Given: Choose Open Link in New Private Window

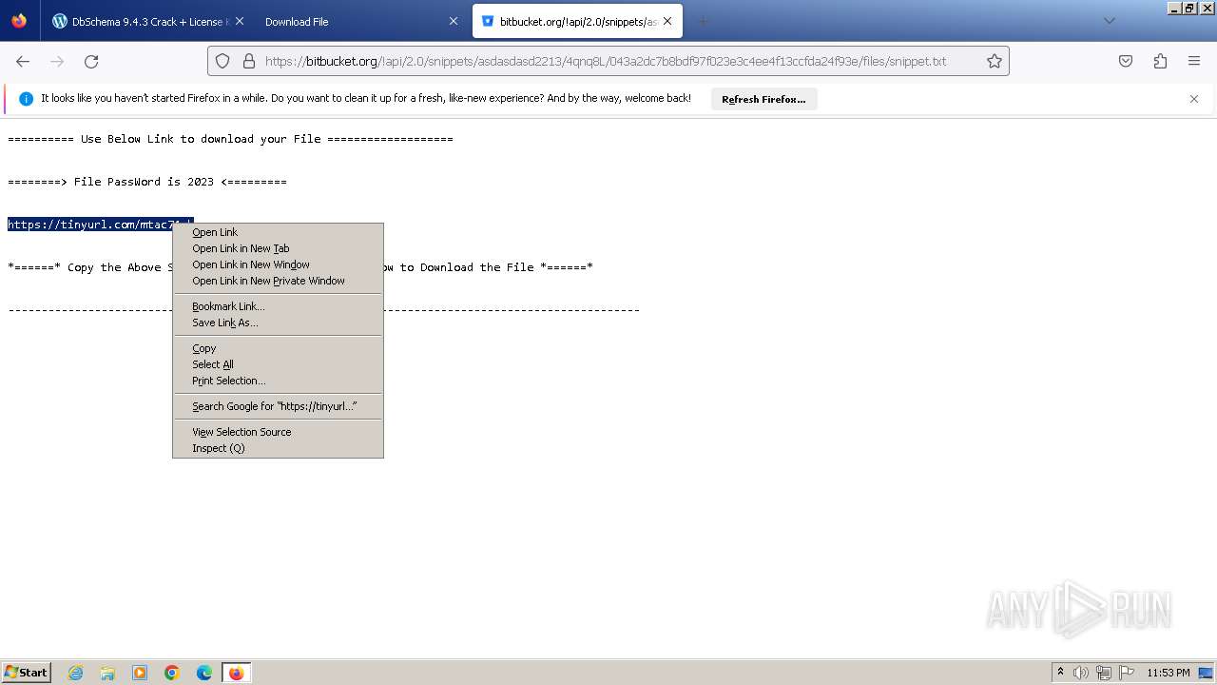Looking at the screenshot, I should coord(278,281).
